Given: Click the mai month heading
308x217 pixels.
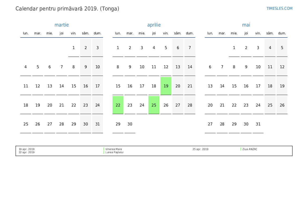Looking at the screenshot, I should tap(246, 25).
